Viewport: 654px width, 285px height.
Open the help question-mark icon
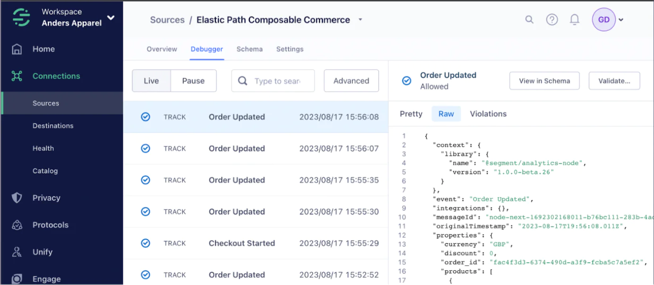[552, 19]
